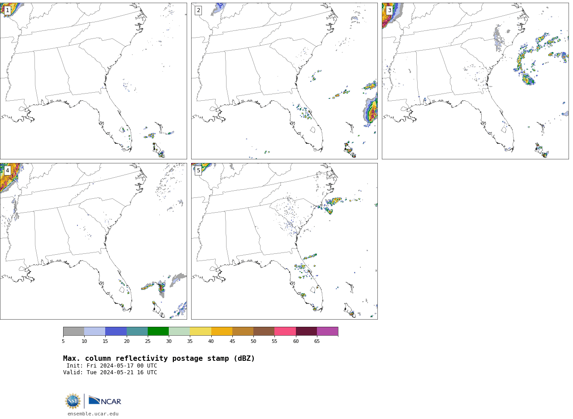Image resolution: width=573 pixels, height=419 pixels.
Task: Open ensemble member 4 map panel
Action: pos(94,241)
